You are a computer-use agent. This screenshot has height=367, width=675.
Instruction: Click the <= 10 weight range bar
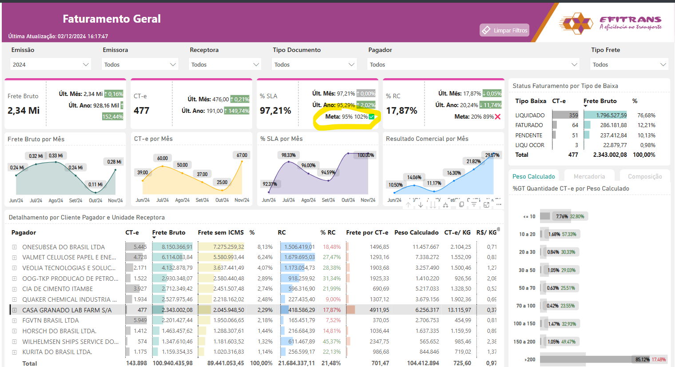(546, 216)
